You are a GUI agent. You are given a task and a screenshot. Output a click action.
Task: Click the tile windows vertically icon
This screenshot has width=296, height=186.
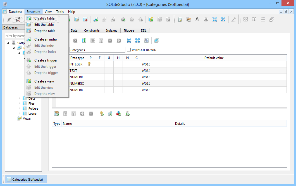click(263, 19)
